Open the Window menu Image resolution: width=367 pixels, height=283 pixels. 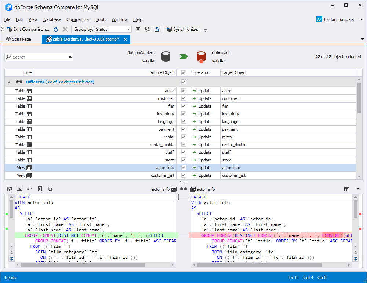[120, 19]
